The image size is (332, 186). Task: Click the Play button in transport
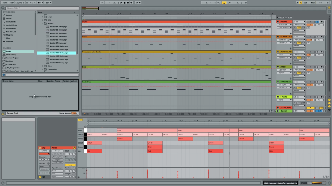tap(121, 2)
